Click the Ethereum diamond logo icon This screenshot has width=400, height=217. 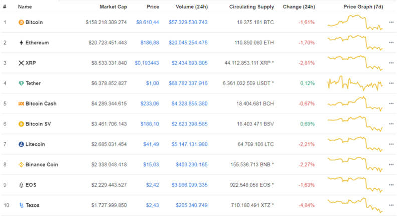tap(21, 43)
